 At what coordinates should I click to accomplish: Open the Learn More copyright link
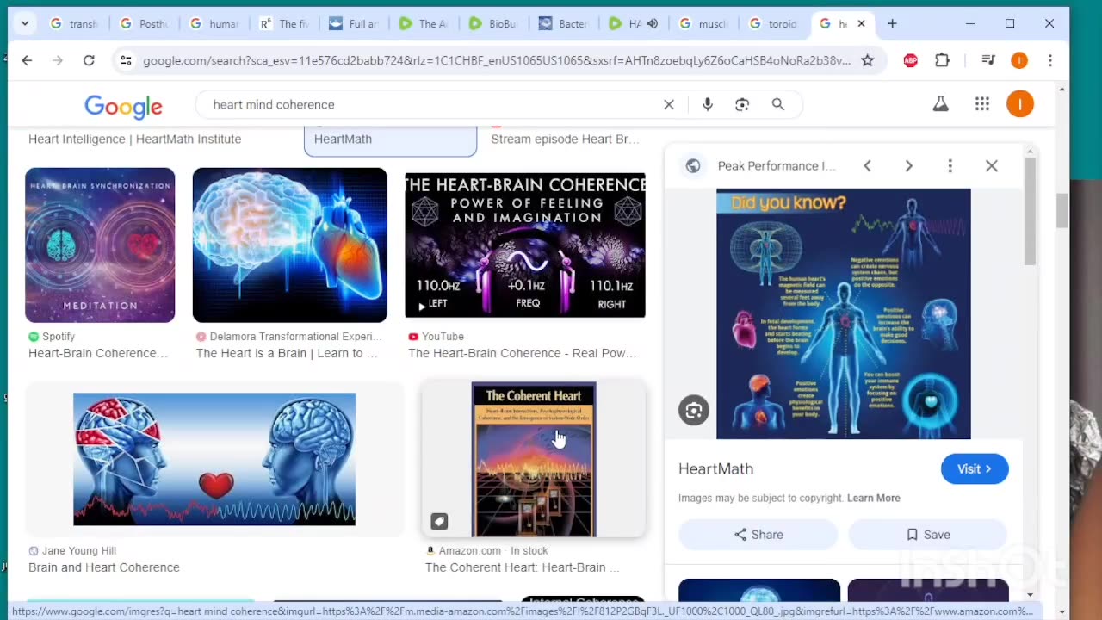point(873,498)
